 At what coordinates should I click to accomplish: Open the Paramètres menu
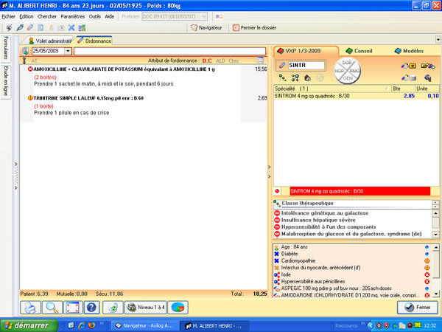(x=72, y=15)
